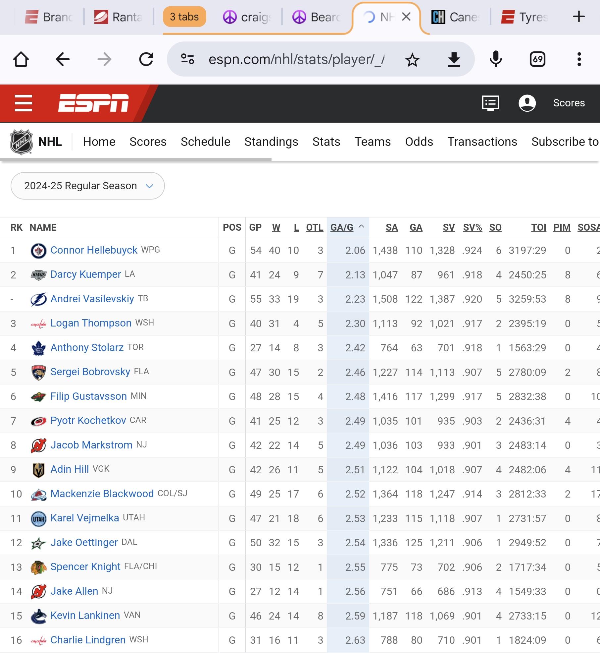The image size is (600, 653).
Task: Click the NHL shield logo
Action: (x=21, y=142)
